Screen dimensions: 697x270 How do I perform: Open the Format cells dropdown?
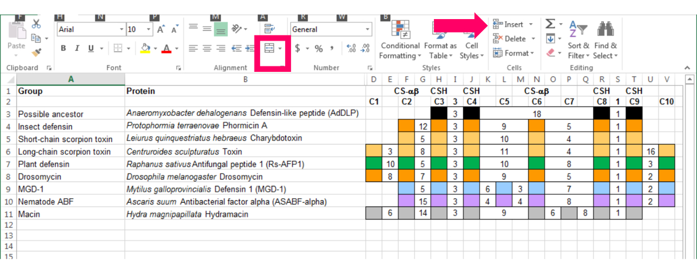(x=513, y=53)
